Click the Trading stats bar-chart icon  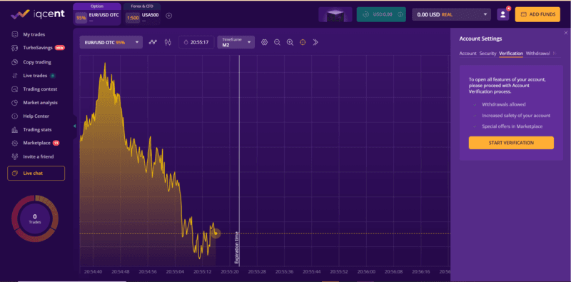tap(15, 130)
